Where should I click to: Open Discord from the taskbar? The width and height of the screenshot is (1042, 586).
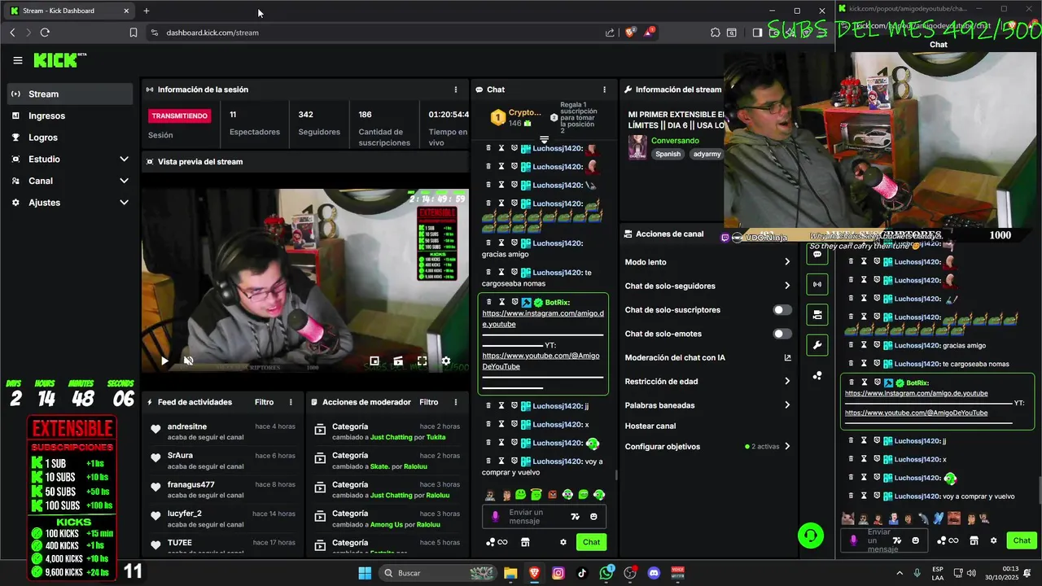[x=654, y=573]
